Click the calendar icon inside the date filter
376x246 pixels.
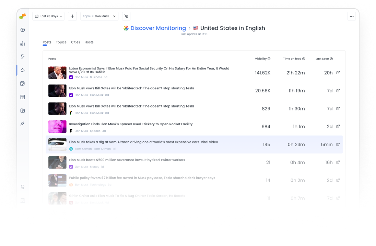[x=37, y=16]
